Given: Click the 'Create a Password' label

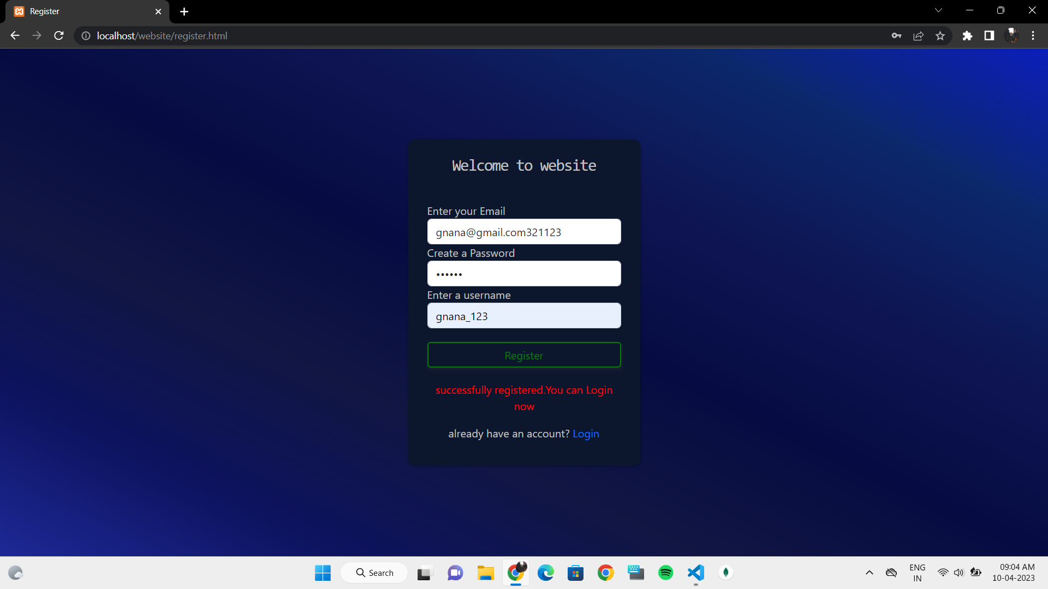Looking at the screenshot, I should click(x=471, y=253).
